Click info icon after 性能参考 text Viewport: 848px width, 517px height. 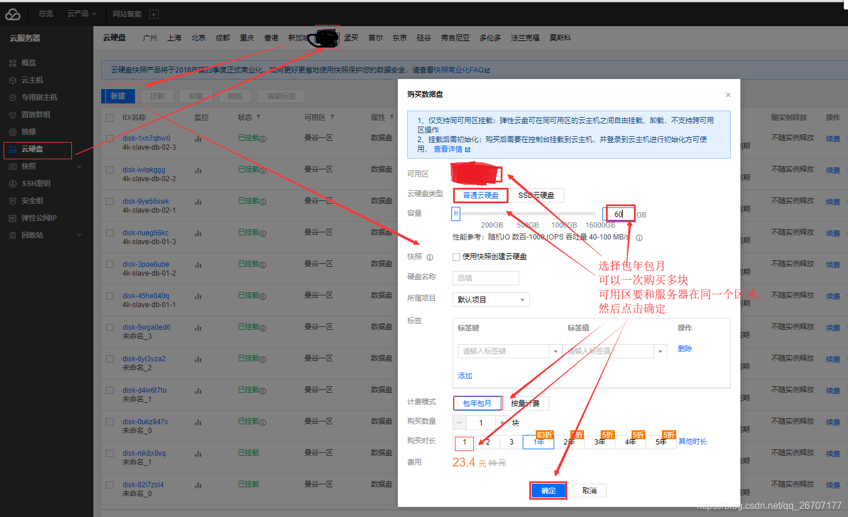pos(639,238)
